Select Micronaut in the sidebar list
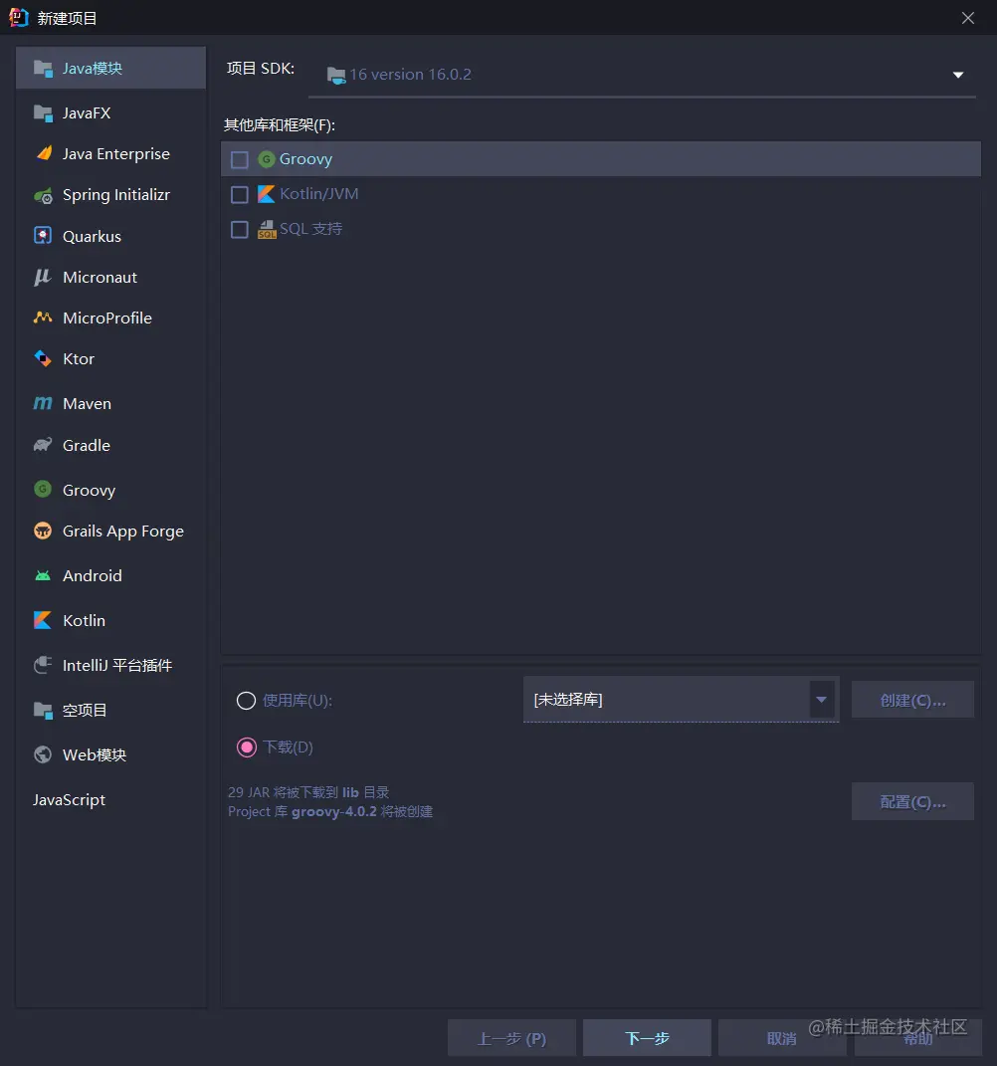The height and width of the screenshot is (1066, 997). pyautogui.click(x=110, y=277)
